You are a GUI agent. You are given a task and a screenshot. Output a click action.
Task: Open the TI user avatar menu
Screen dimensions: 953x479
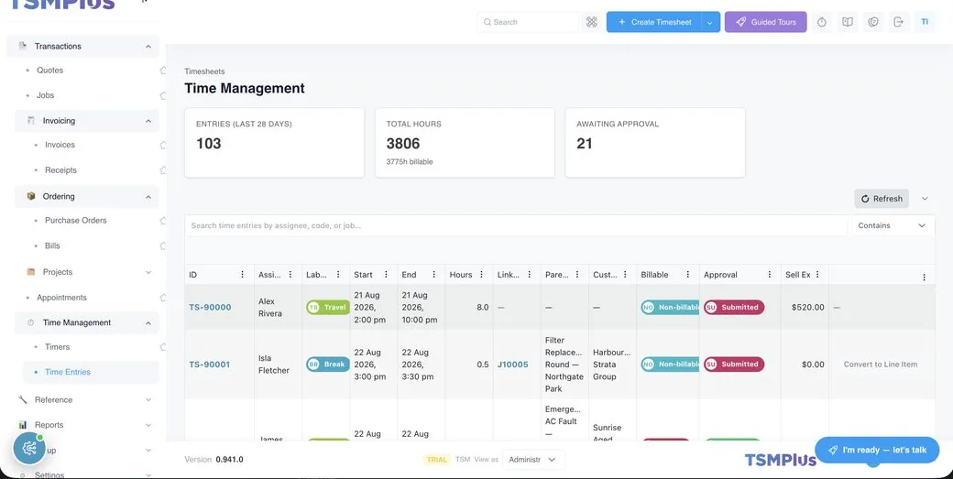925,22
